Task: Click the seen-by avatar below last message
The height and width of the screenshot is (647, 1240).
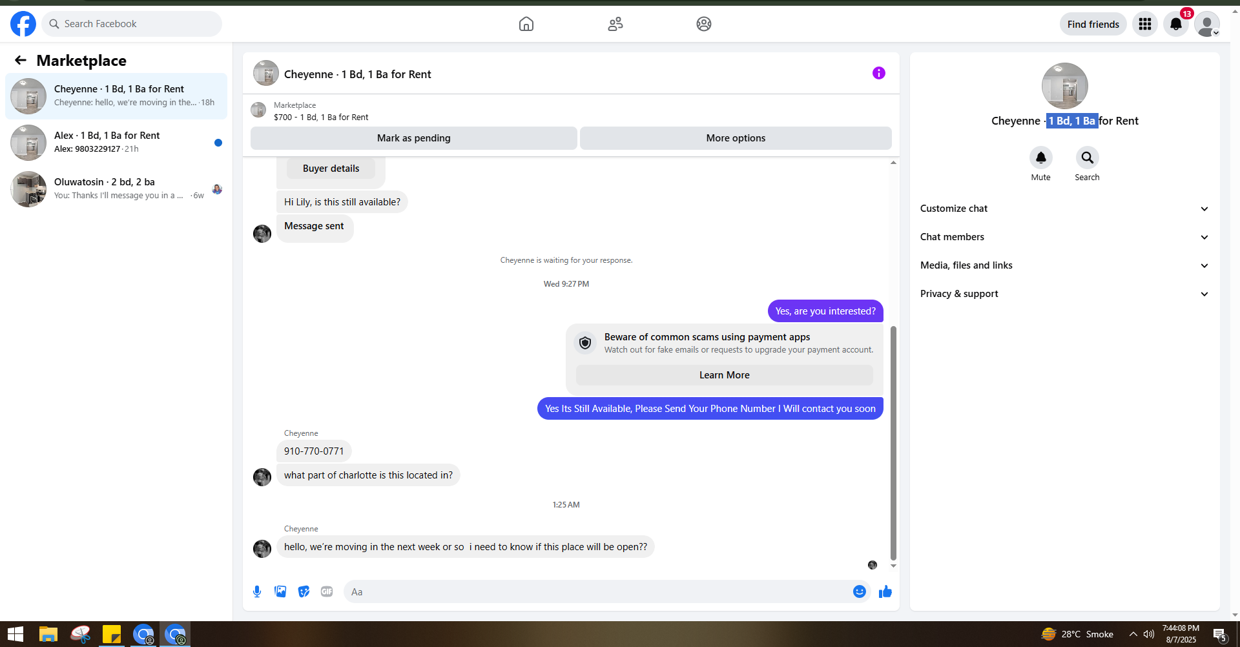Action: coord(873,565)
